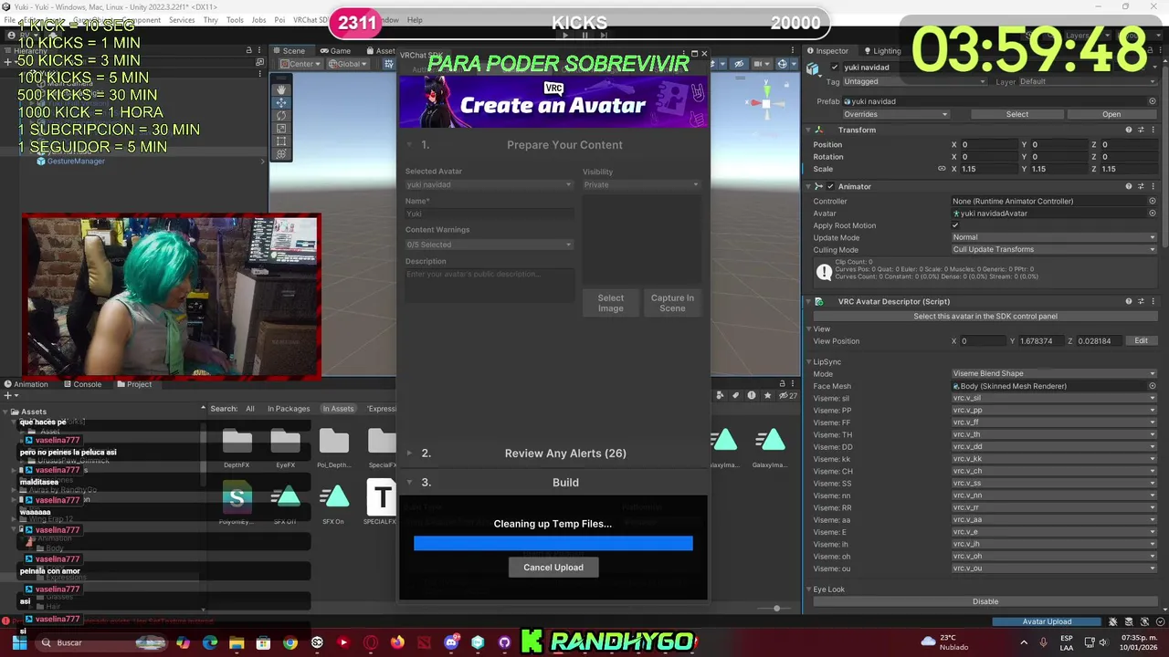Open object picker for Avatar field

(x=1153, y=214)
